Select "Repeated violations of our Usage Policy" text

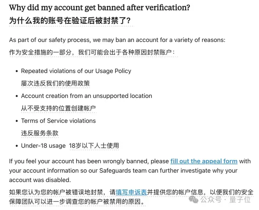pyautogui.click(x=76, y=71)
